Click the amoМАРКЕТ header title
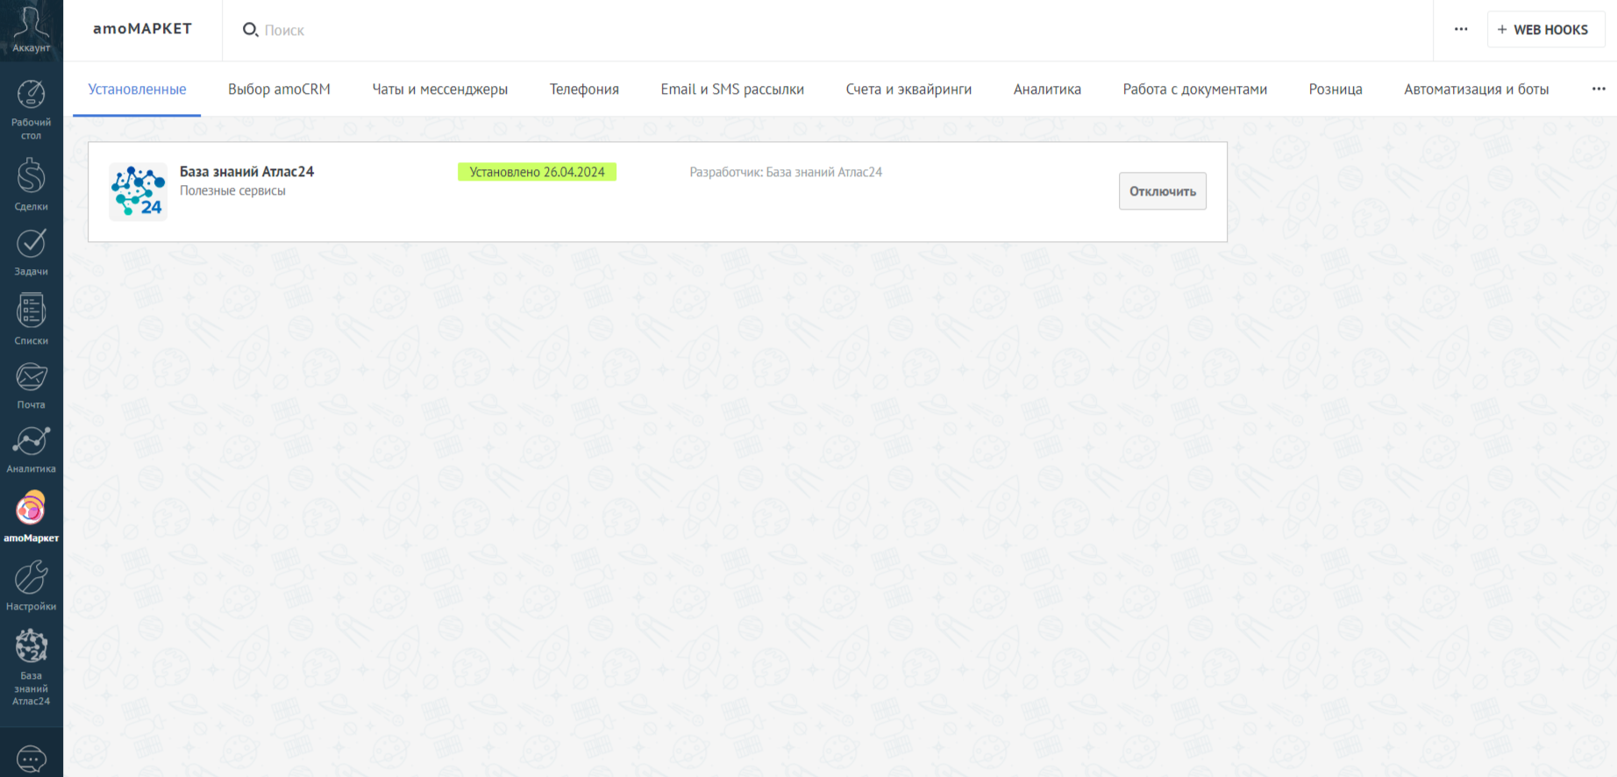Image resolution: width=1617 pixels, height=777 pixels. point(142,29)
